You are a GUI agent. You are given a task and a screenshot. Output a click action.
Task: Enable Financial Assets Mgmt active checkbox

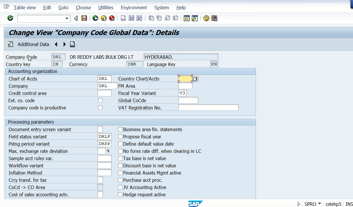click(120, 173)
